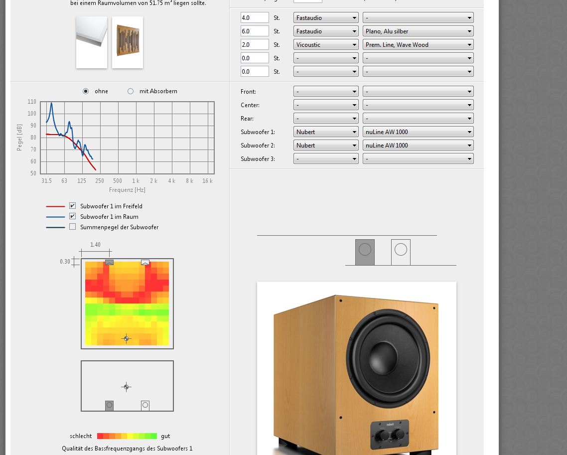Click the listener crosshair on the colored heat map

point(126,338)
